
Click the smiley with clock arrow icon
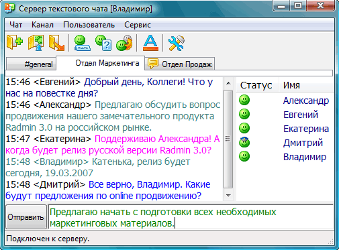(x=124, y=42)
